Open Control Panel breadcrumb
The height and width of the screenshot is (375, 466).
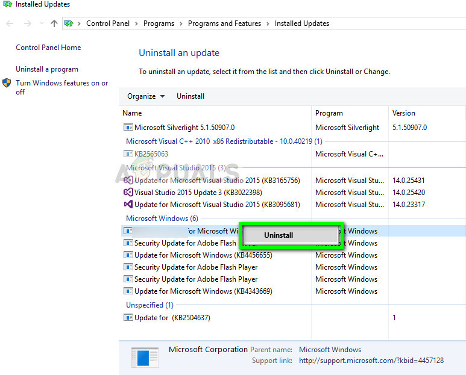point(108,23)
